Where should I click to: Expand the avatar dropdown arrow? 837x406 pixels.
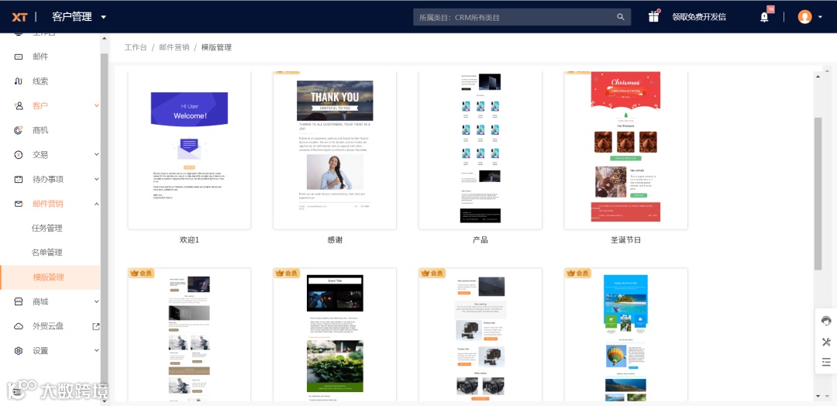(821, 17)
